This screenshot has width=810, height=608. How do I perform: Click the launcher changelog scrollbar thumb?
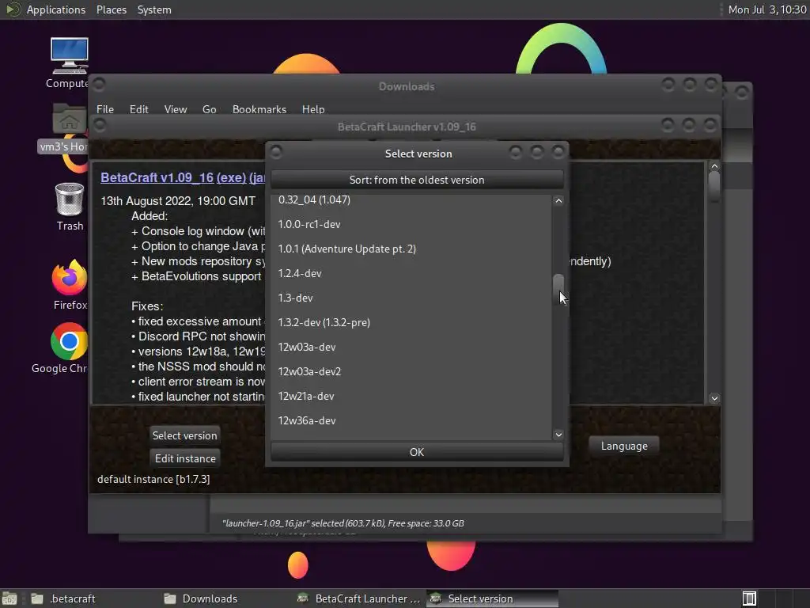714,186
